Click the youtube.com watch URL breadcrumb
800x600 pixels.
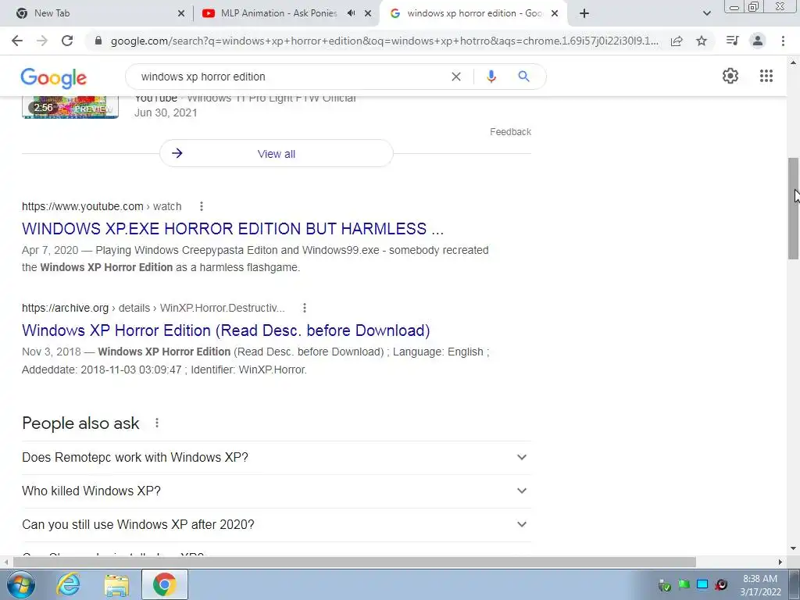click(x=102, y=206)
